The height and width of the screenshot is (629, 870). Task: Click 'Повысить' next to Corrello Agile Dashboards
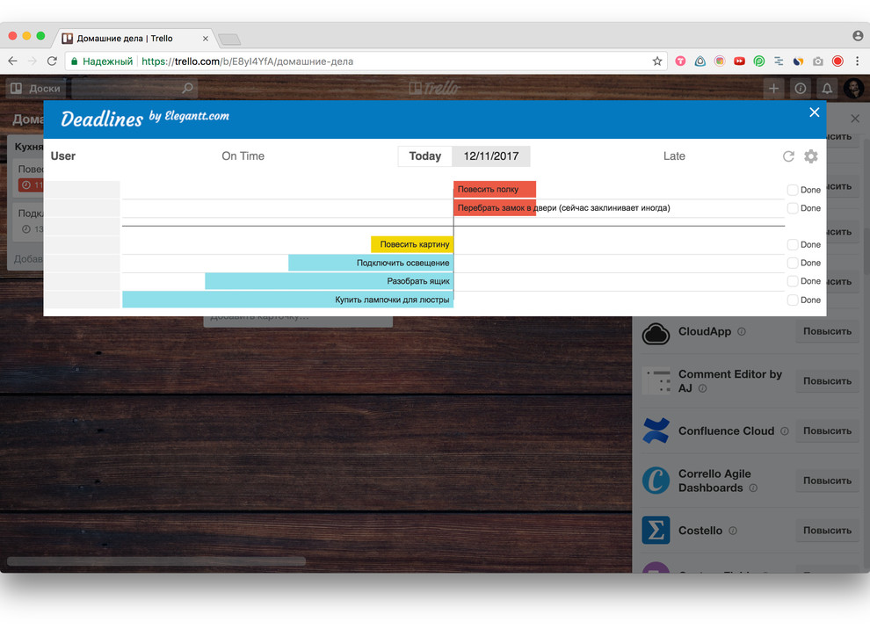click(826, 481)
